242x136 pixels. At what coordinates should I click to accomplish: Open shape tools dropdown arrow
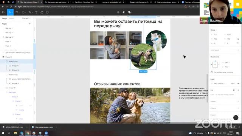click(x=25, y=12)
